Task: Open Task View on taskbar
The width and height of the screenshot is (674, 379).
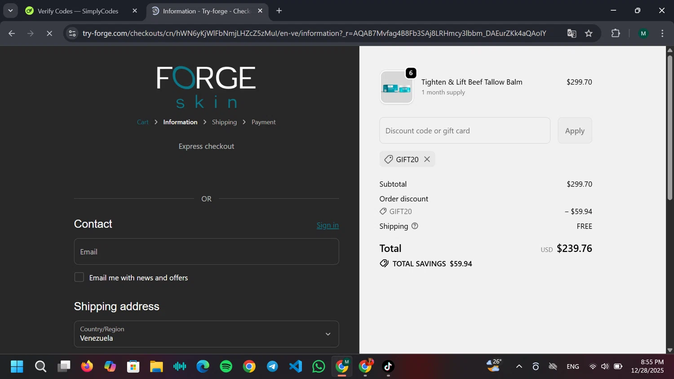Action: pyautogui.click(x=64, y=366)
